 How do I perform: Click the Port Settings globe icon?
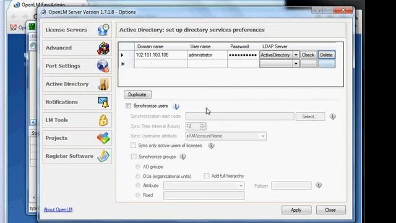[103, 66]
